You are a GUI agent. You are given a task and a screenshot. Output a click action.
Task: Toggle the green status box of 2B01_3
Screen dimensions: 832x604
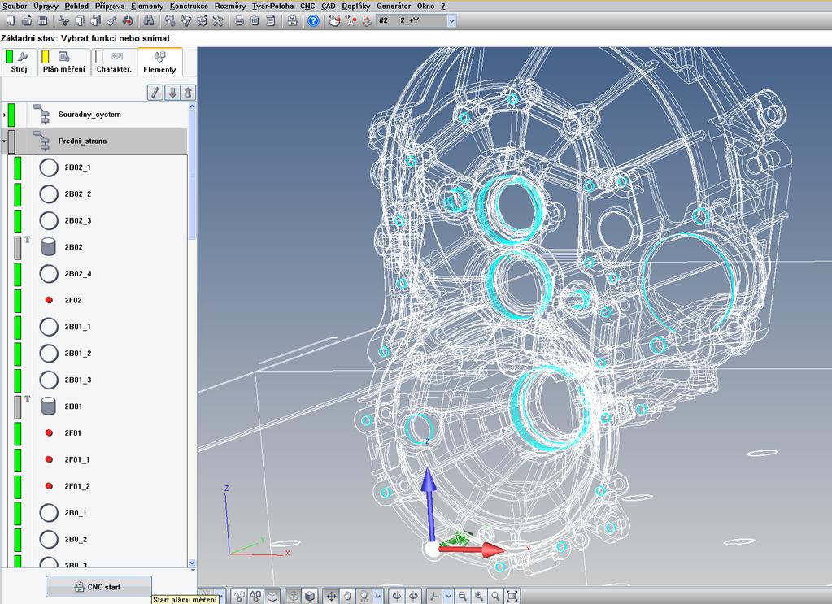tap(18, 380)
